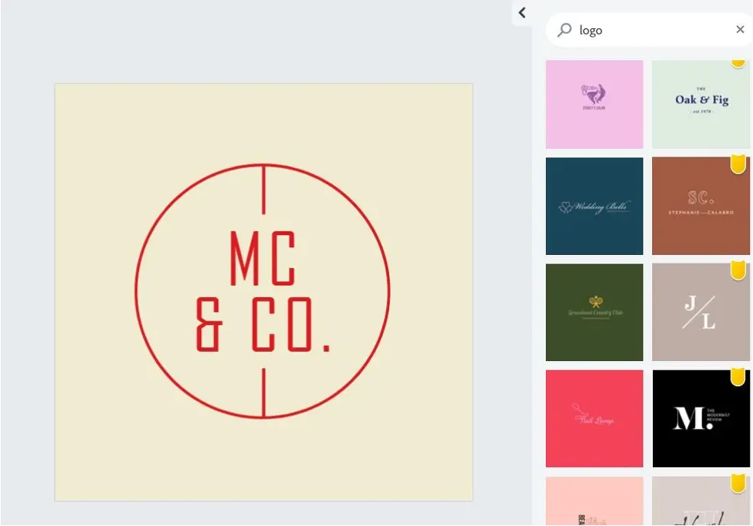Click the cream canvas background area
Image resolution: width=753 pixels, height=526 pixels.
[x=107, y=458]
